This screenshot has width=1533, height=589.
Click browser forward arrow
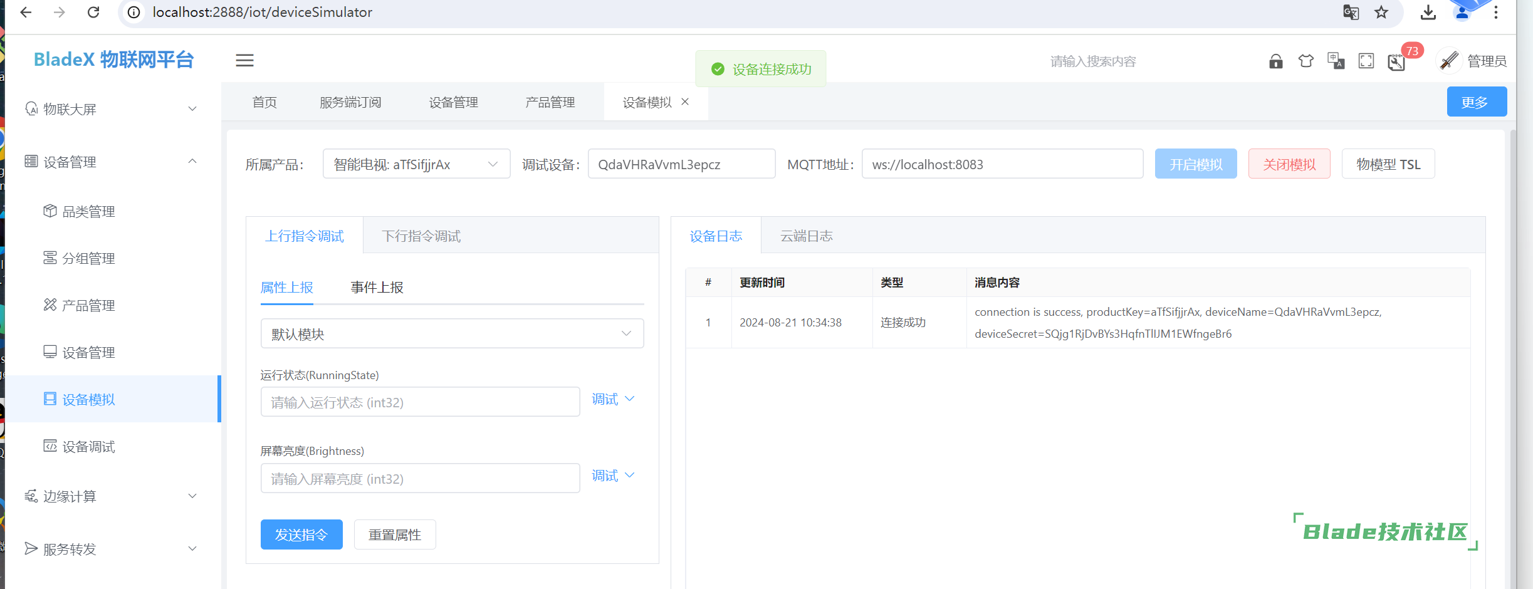(60, 12)
